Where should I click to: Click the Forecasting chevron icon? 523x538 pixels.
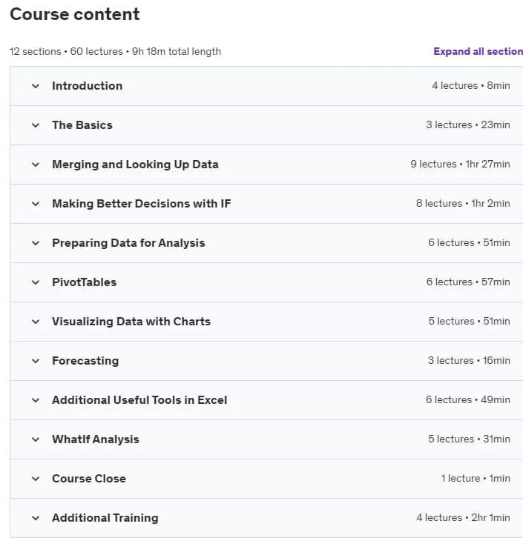coord(36,361)
